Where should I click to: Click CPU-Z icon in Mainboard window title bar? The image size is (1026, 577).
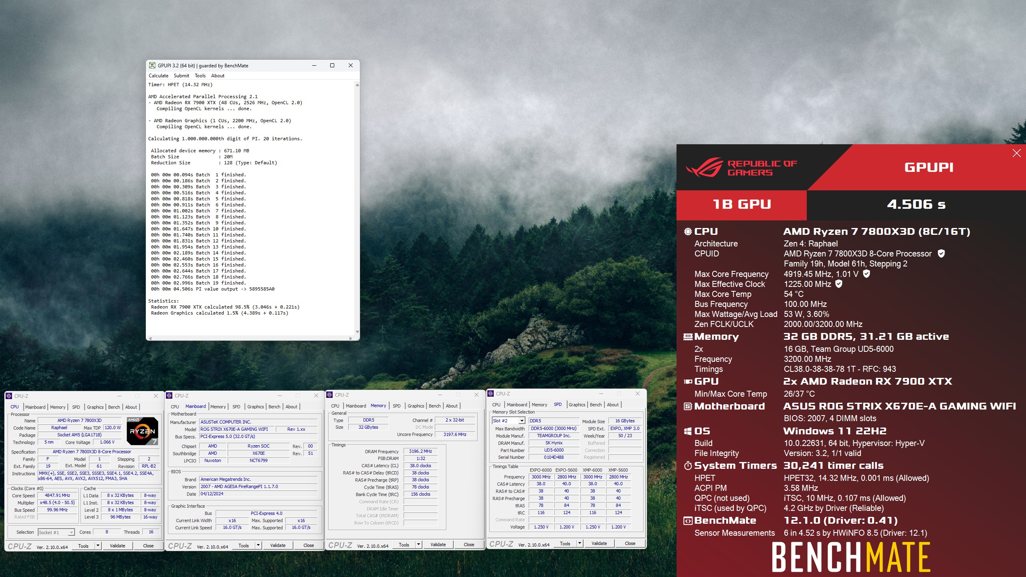click(x=170, y=395)
